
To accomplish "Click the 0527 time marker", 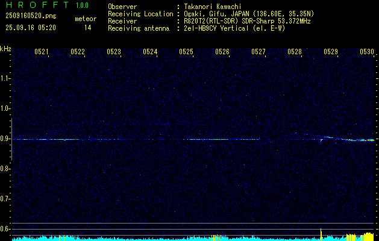I will coord(258,51).
